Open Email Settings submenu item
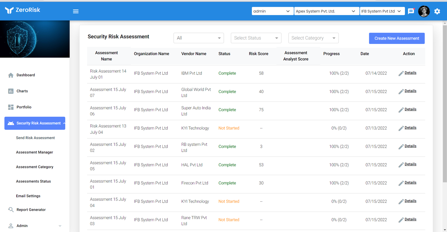The image size is (447, 232). coord(28,196)
